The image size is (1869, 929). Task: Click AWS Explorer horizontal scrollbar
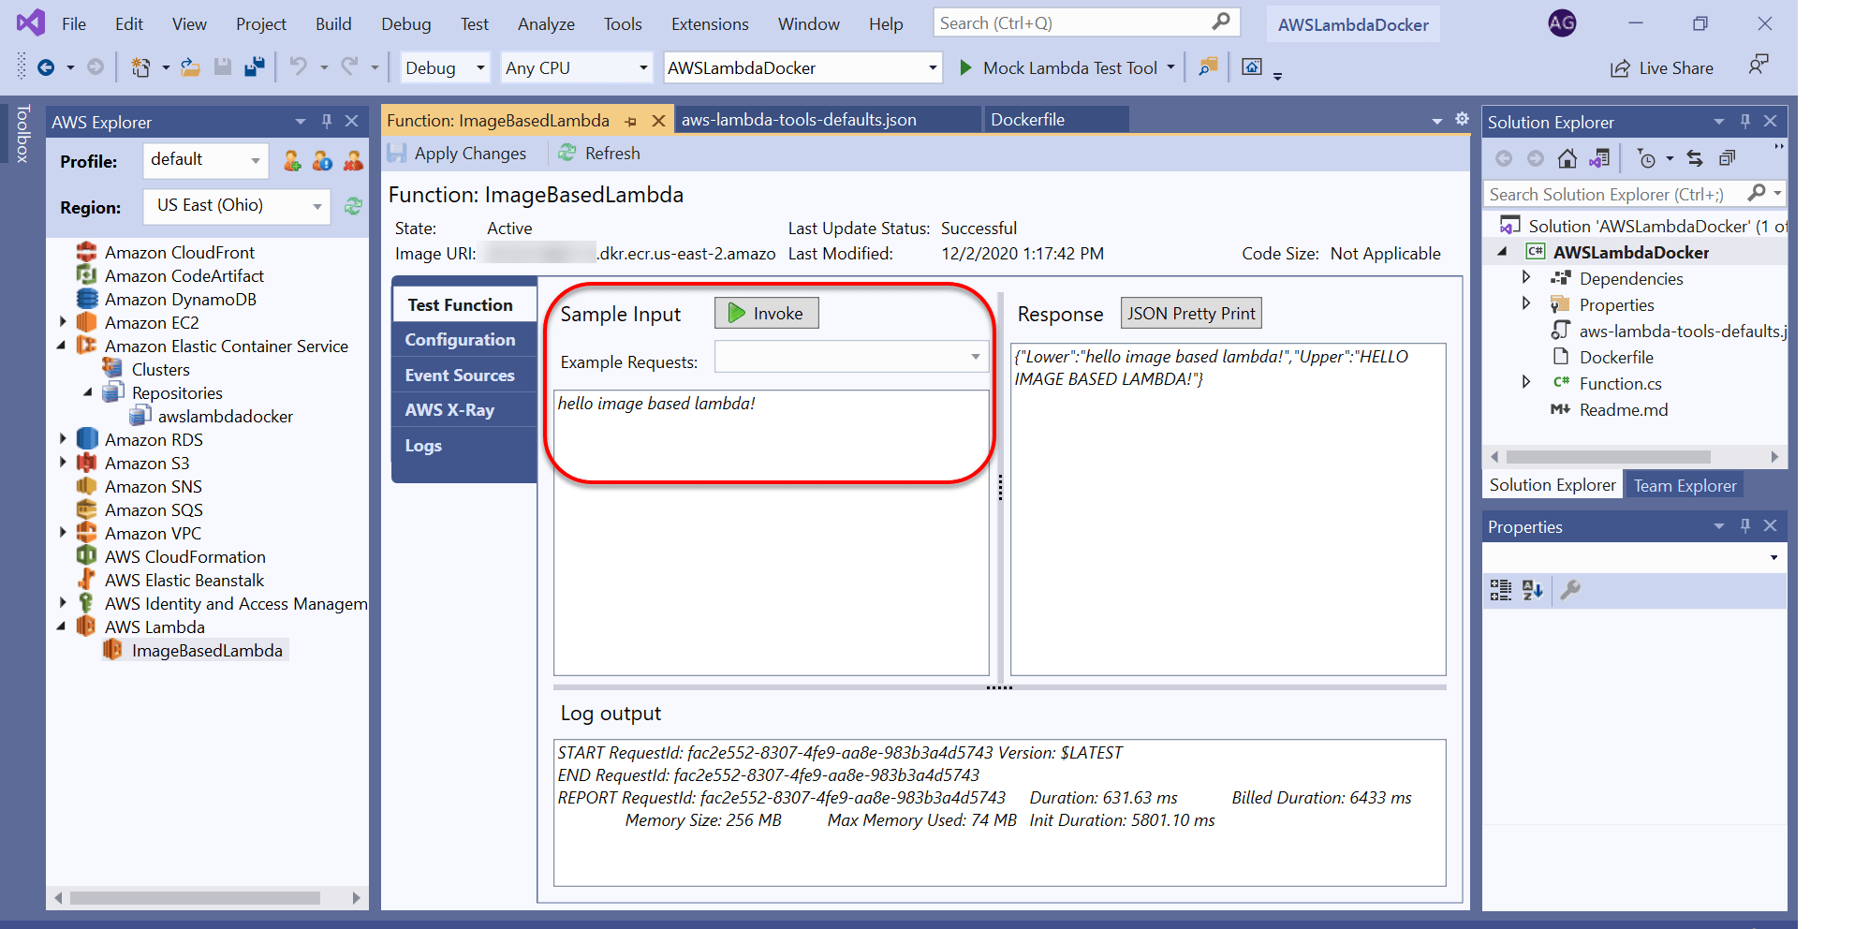click(x=195, y=897)
